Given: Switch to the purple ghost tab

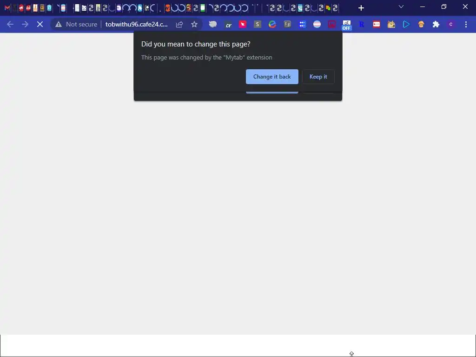Looking at the screenshot, I should tap(119, 8).
